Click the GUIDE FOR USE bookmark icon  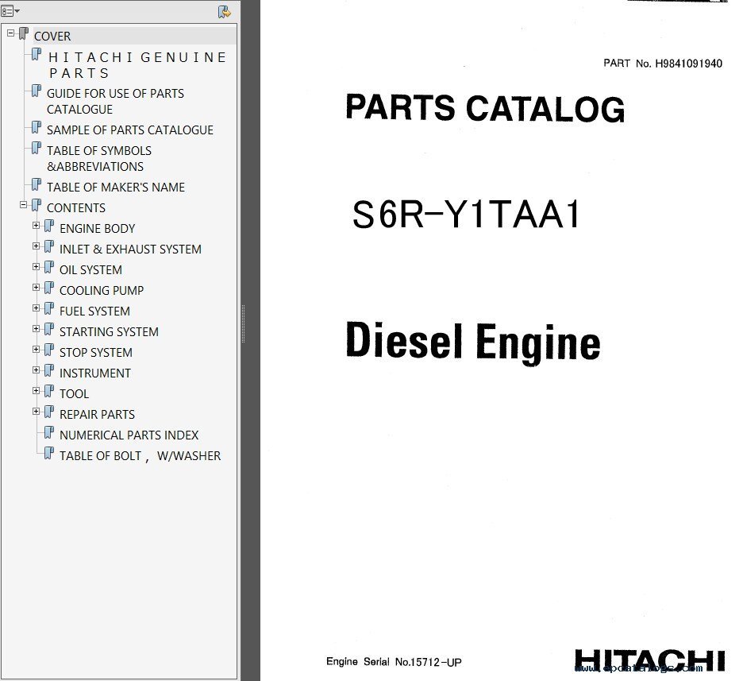tap(37, 91)
